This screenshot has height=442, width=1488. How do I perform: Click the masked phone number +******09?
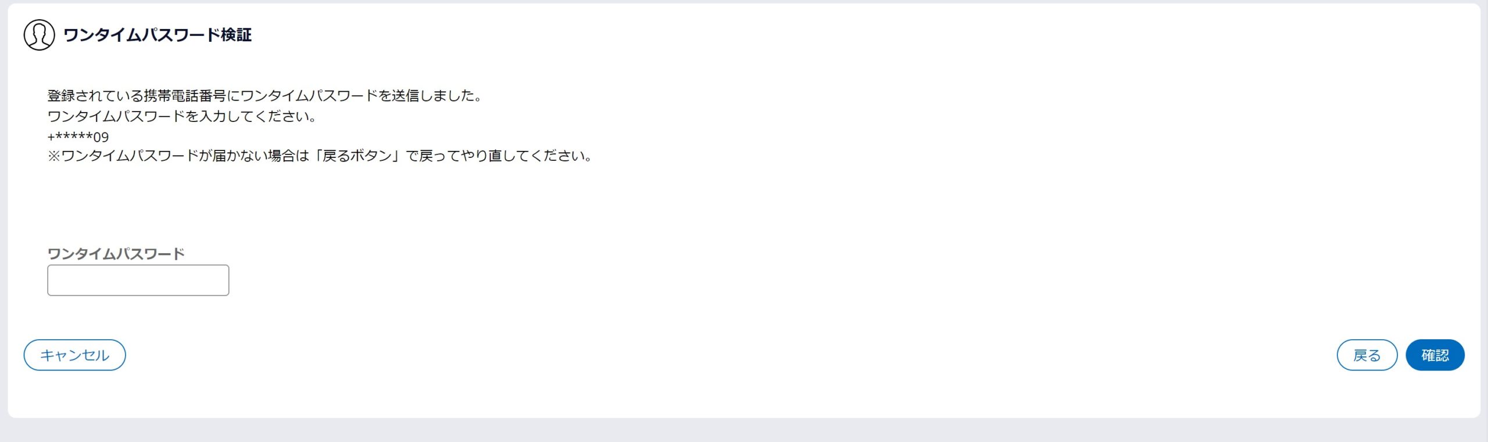78,137
